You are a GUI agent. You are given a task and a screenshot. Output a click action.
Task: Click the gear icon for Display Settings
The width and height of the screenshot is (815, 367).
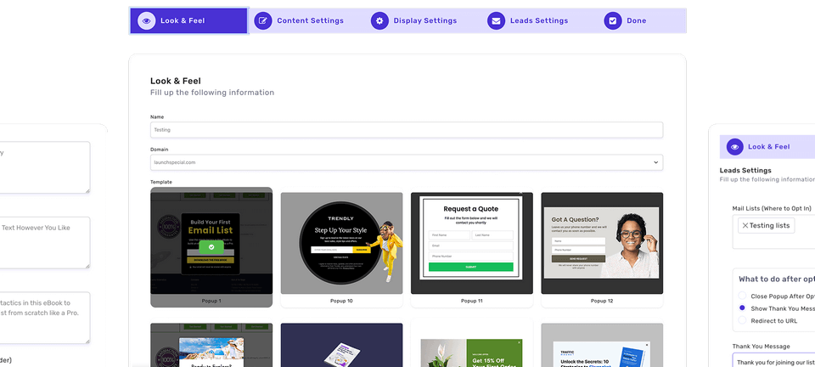379,20
